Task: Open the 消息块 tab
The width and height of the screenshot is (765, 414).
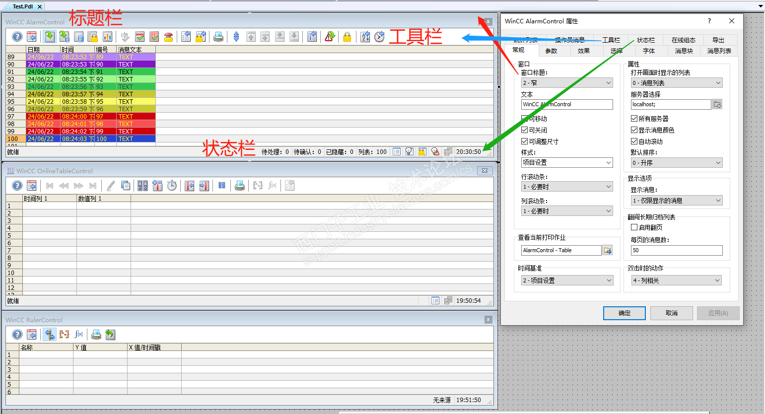Action: (x=684, y=51)
